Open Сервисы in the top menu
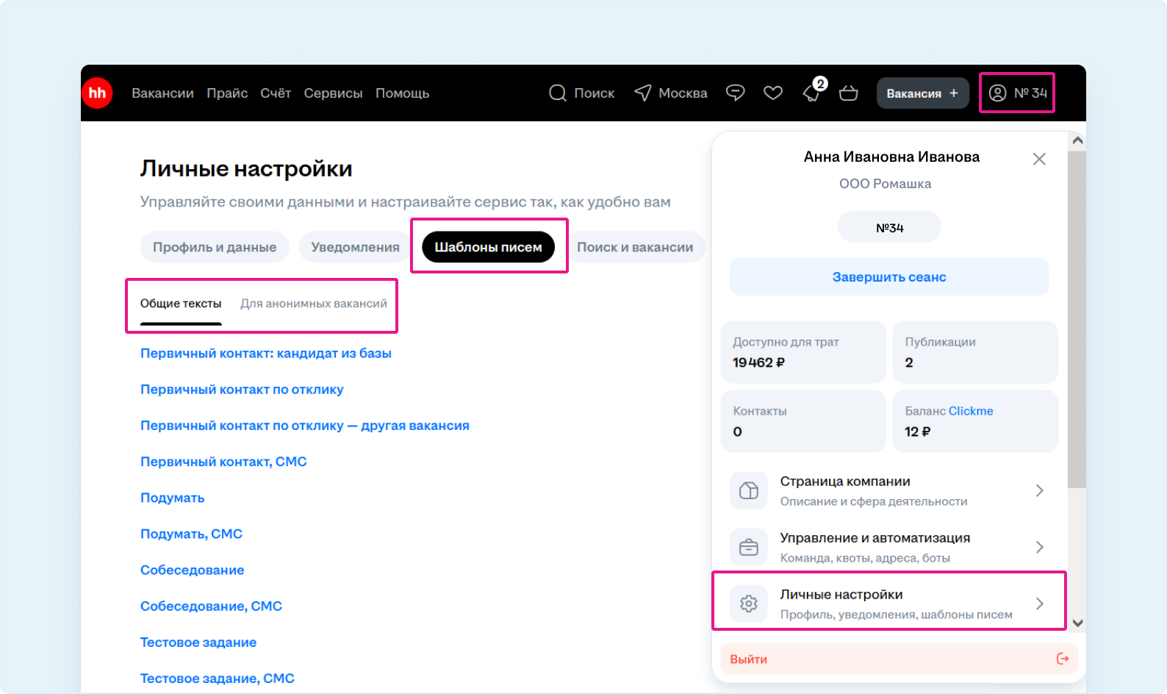The height and width of the screenshot is (694, 1167). tap(333, 93)
